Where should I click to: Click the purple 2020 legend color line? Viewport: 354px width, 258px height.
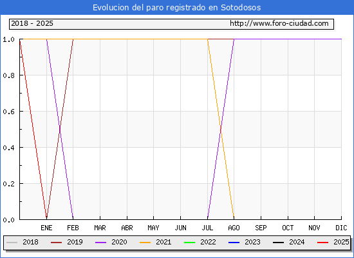coord(100,243)
